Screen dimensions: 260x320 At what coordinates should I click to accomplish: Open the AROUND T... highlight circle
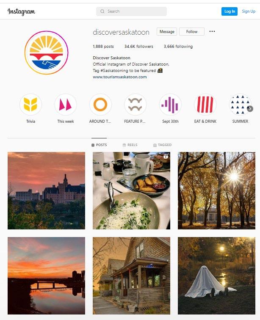[x=100, y=104]
